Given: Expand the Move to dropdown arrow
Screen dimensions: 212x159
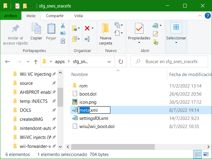Looking at the screenshot, I should (x=79, y=28).
